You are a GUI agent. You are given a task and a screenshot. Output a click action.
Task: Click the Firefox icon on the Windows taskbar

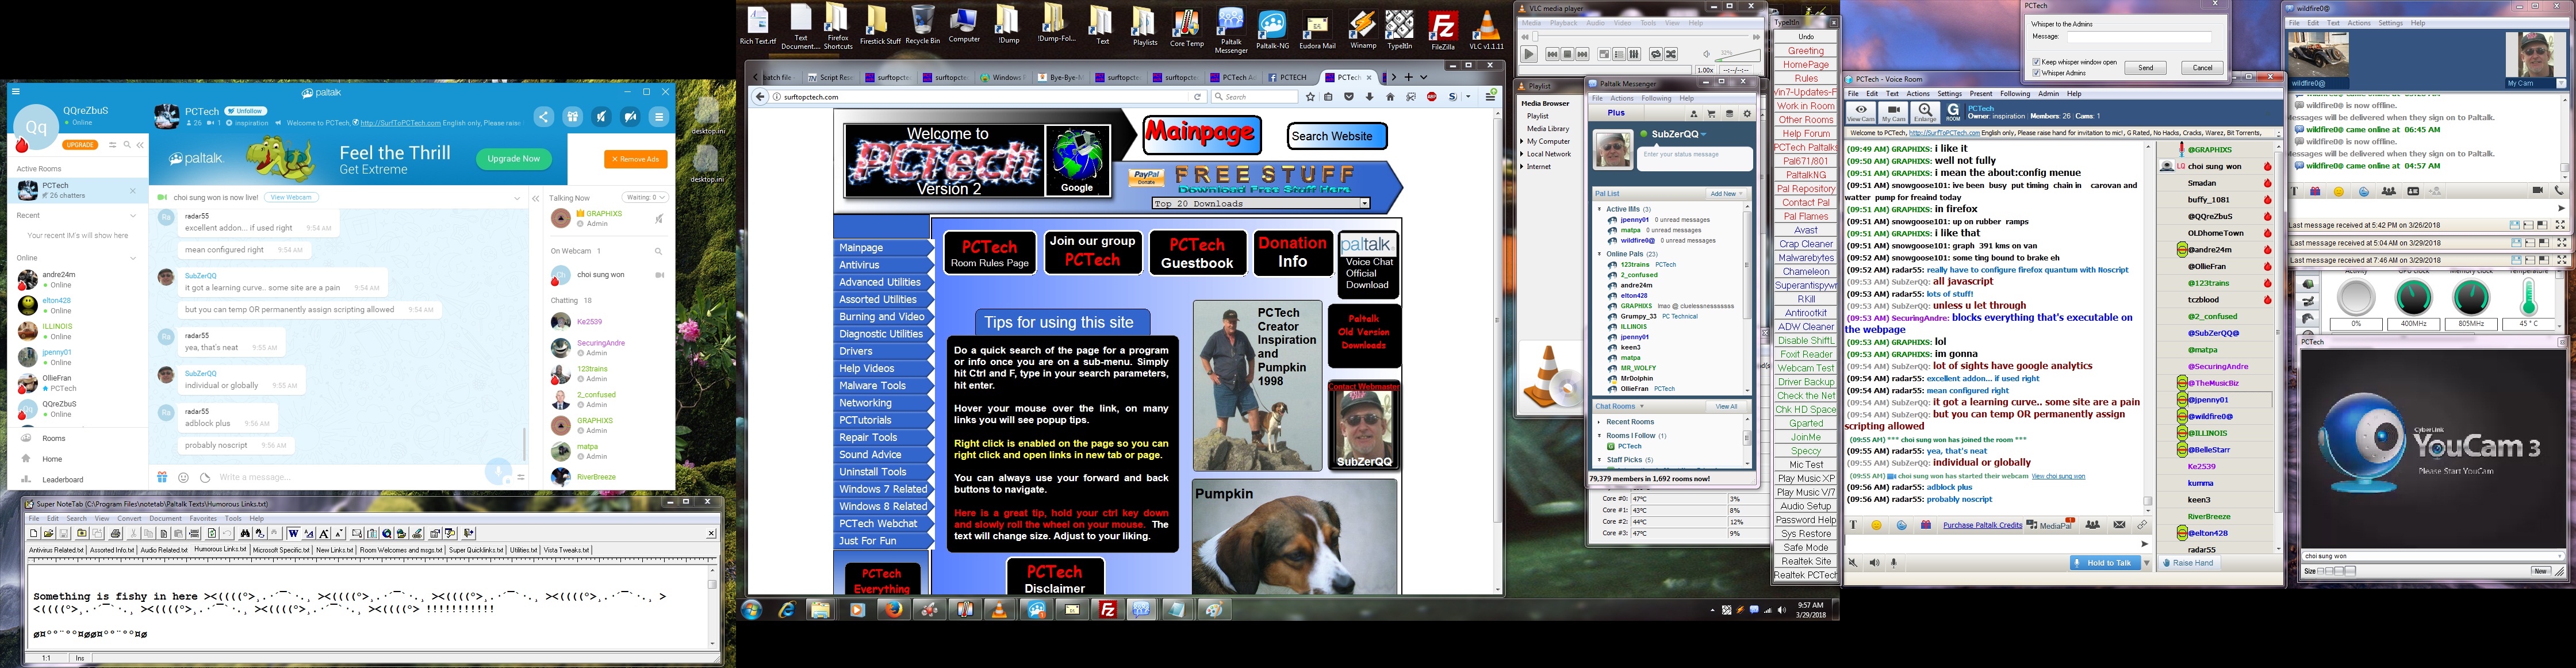[x=893, y=609]
